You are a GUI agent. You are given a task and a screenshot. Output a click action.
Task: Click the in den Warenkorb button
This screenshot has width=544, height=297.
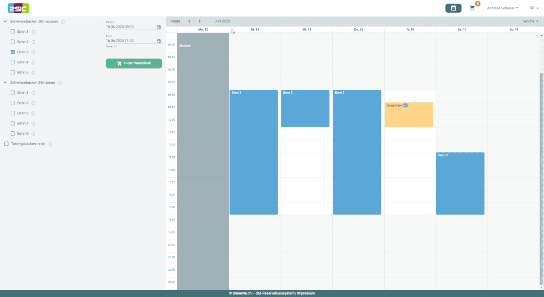point(134,63)
